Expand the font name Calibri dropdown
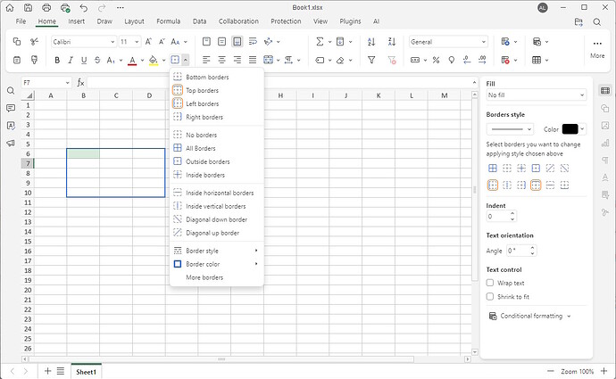616x379 pixels. click(83, 41)
